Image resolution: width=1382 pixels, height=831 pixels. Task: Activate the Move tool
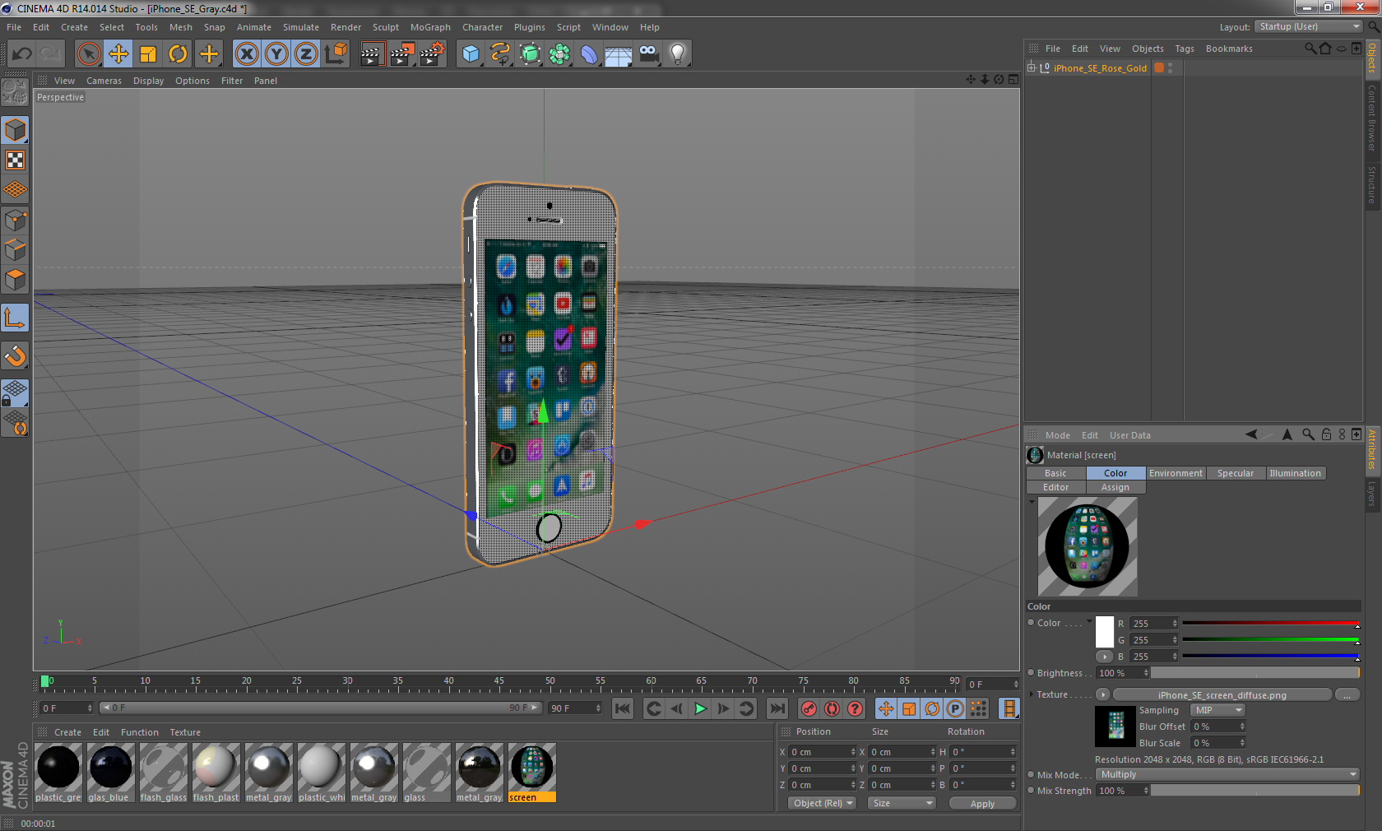118,54
